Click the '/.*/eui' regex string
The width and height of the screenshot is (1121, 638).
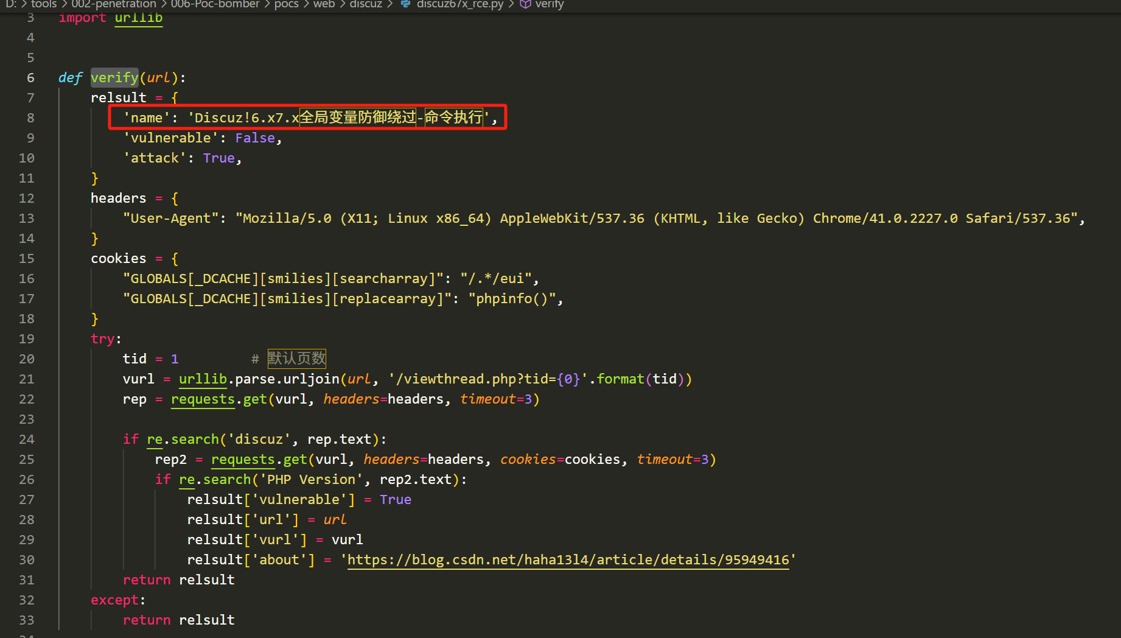pyautogui.click(x=496, y=279)
